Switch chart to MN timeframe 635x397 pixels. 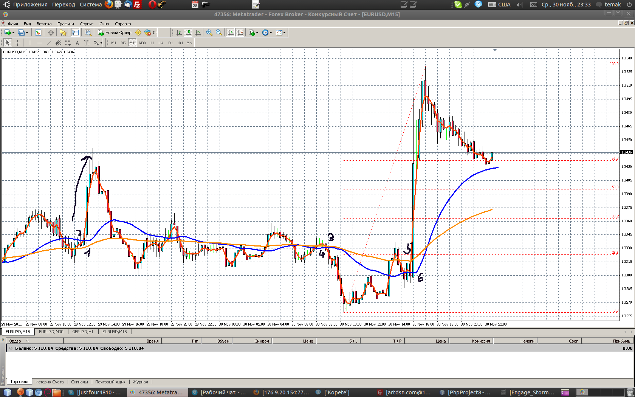(x=189, y=43)
